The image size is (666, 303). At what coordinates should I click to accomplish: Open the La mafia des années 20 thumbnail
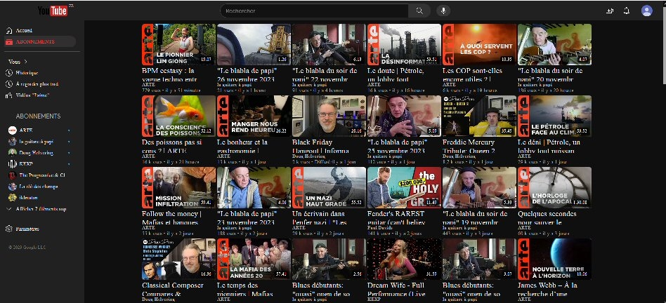[254, 259]
